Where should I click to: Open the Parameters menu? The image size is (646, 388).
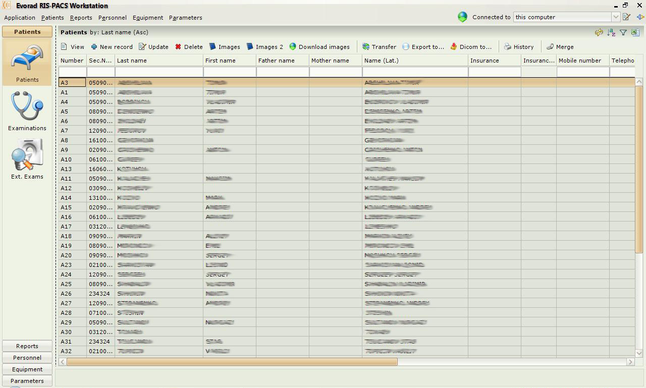[185, 18]
